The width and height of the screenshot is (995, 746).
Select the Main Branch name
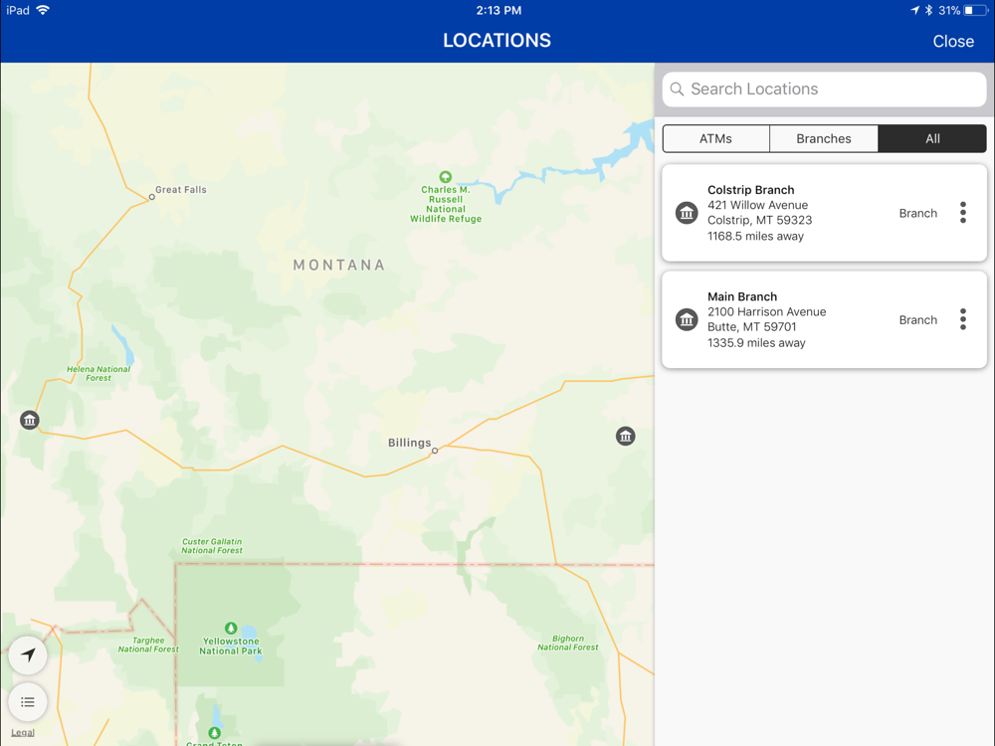click(742, 296)
